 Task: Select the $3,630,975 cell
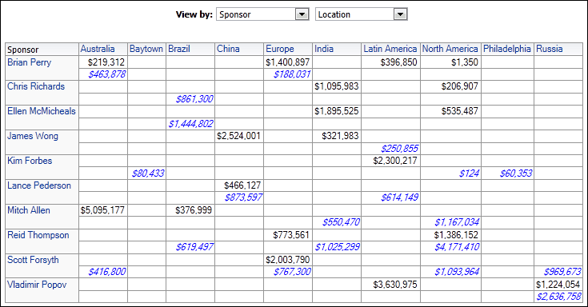coord(390,285)
